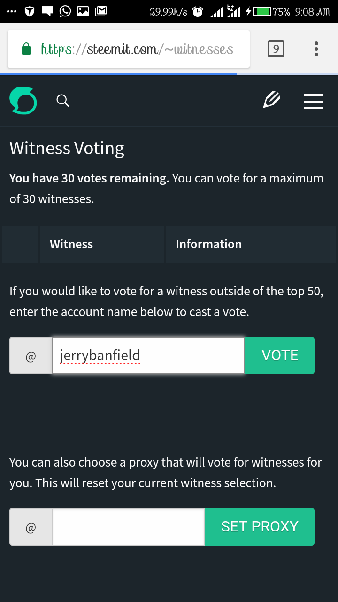
Task: Select the steemit.com address bar URL
Action: coord(137,49)
